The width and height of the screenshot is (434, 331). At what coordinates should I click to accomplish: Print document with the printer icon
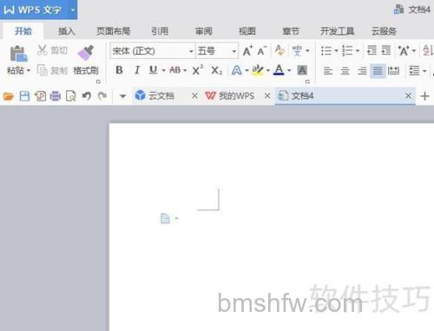(x=56, y=96)
